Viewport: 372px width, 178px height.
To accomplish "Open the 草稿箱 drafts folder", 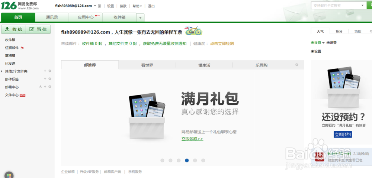I will click(10, 55).
